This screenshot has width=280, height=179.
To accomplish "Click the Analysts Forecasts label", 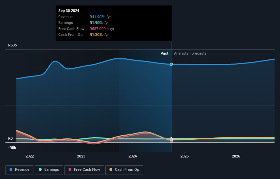I will pyautogui.click(x=190, y=53).
